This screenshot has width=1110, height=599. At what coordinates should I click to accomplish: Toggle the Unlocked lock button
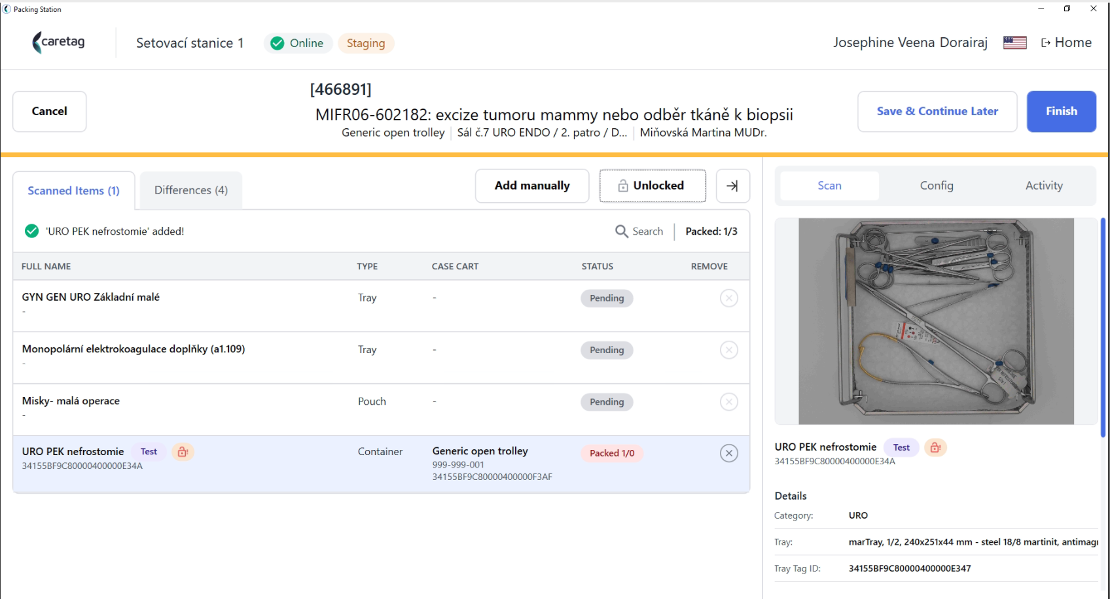pyautogui.click(x=652, y=186)
